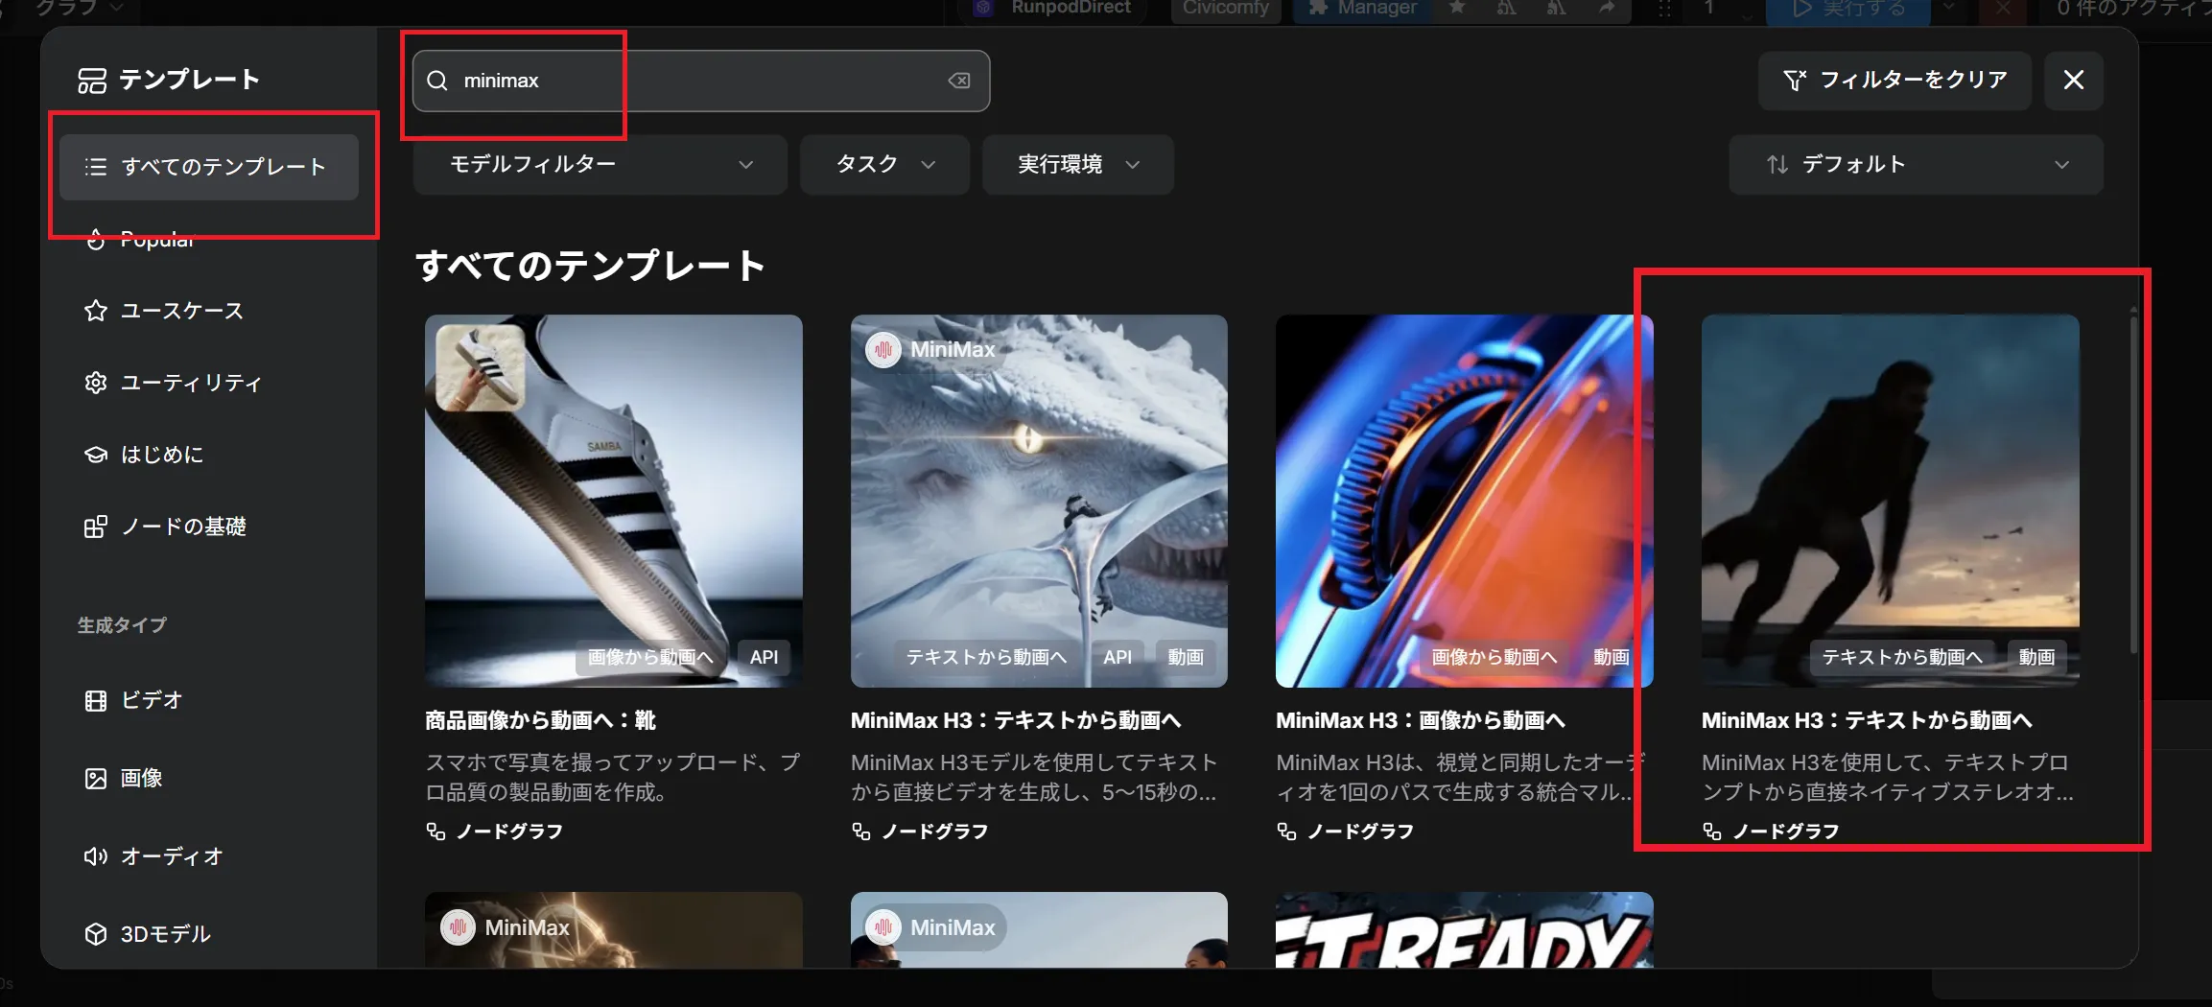Click the description starting スマホで写真を撮って
Image resolution: width=2212 pixels, height=1007 pixels.
tap(613, 777)
